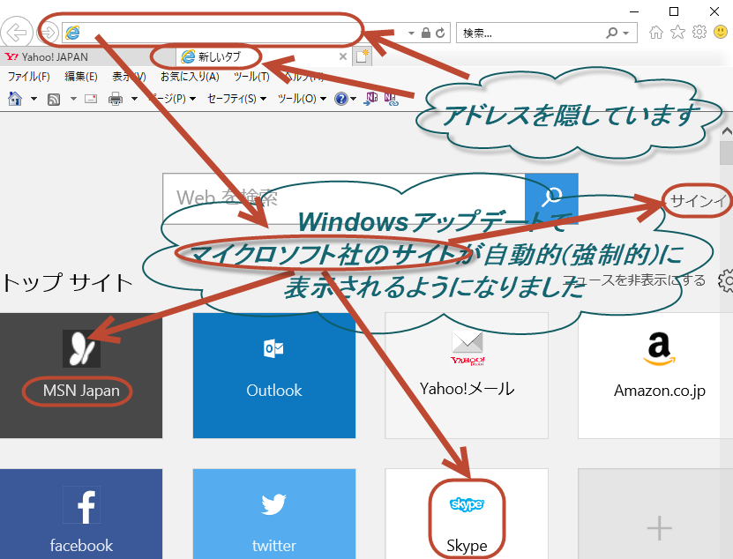This screenshot has height=559, width=733.
Task: Click the vertical scrollbar up arrow
Action: pos(726,130)
